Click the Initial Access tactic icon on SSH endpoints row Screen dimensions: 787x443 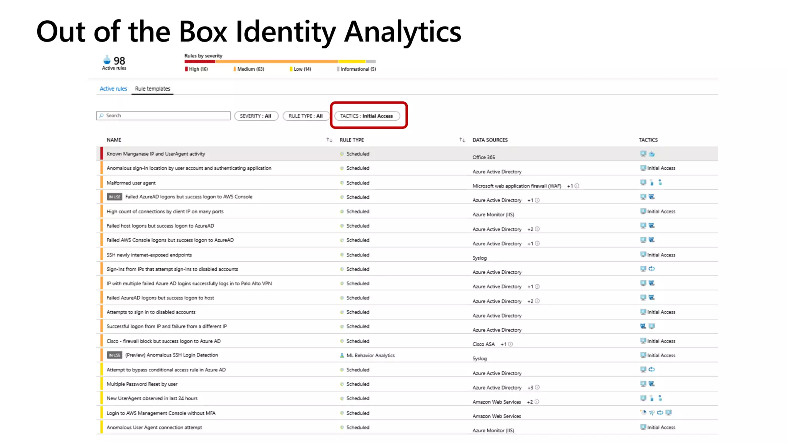pyautogui.click(x=643, y=255)
